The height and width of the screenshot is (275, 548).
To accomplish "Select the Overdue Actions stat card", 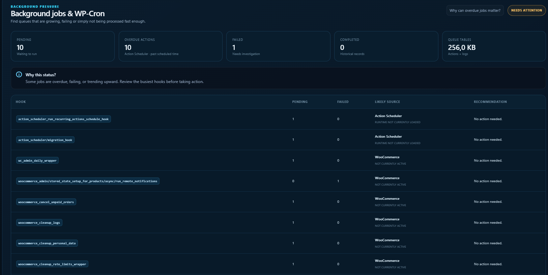I will (x=170, y=46).
